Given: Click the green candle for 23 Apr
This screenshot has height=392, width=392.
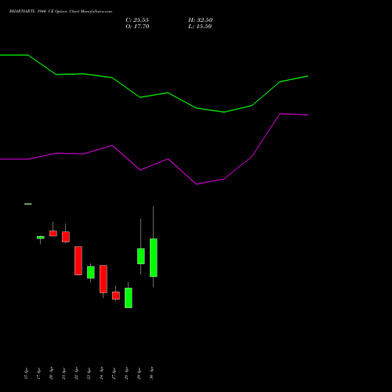Looking at the screenshot, I should [91, 272].
